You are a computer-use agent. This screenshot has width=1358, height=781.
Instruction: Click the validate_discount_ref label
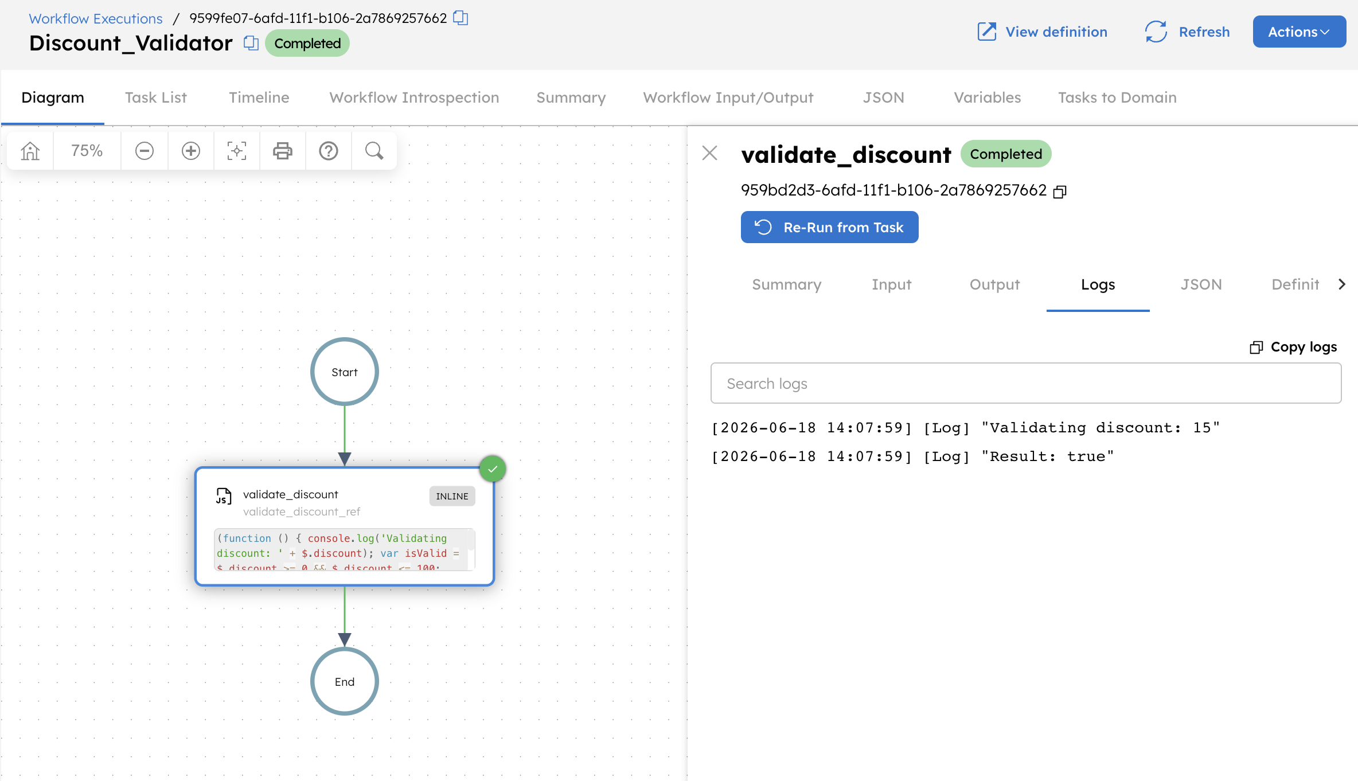click(302, 511)
